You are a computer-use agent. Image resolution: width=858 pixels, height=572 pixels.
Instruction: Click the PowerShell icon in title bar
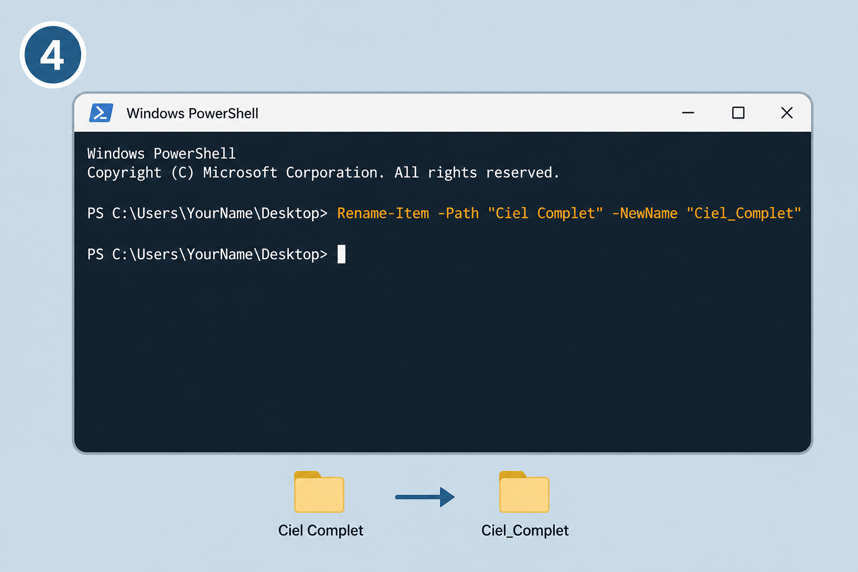point(101,113)
